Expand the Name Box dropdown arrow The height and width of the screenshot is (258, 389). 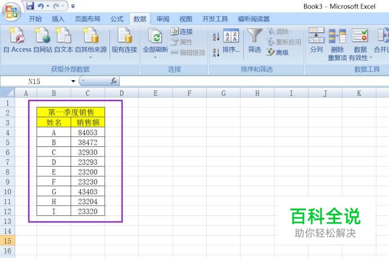click(73, 81)
